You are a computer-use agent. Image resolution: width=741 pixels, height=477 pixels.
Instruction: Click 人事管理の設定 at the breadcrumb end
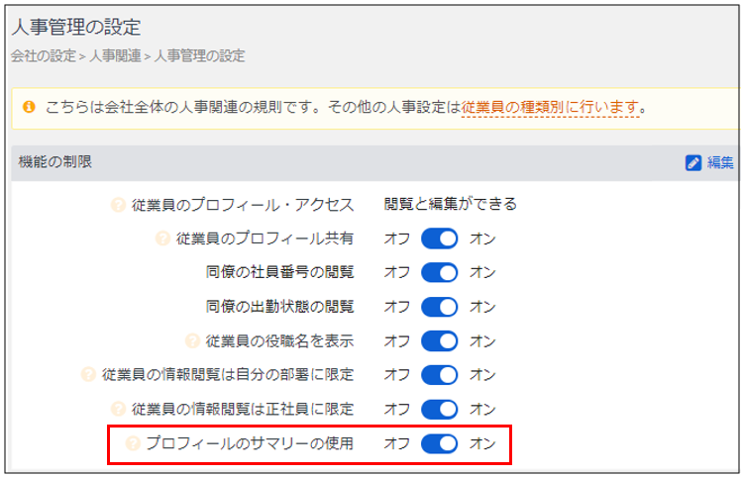199,56
